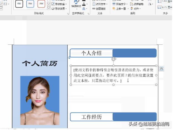Open the Wrap Text (环绕文字) dropdown
Screen dimensions: 173x130
(x=121, y=4)
